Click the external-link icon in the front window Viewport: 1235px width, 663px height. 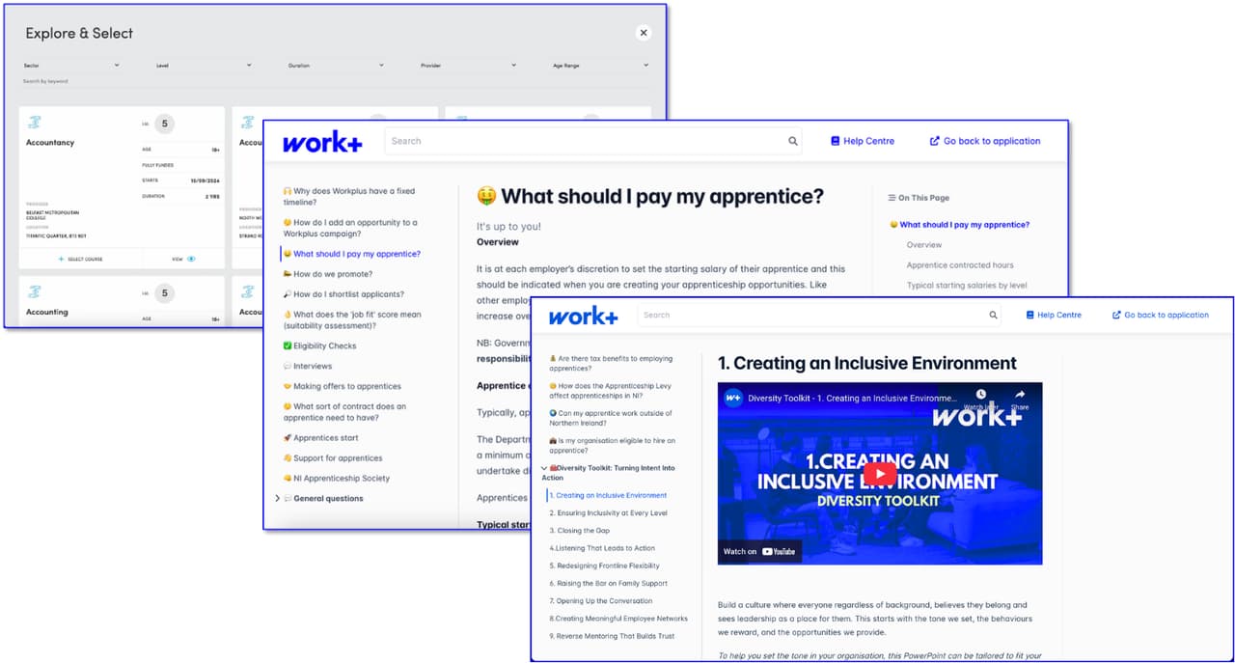[x=1116, y=316]
